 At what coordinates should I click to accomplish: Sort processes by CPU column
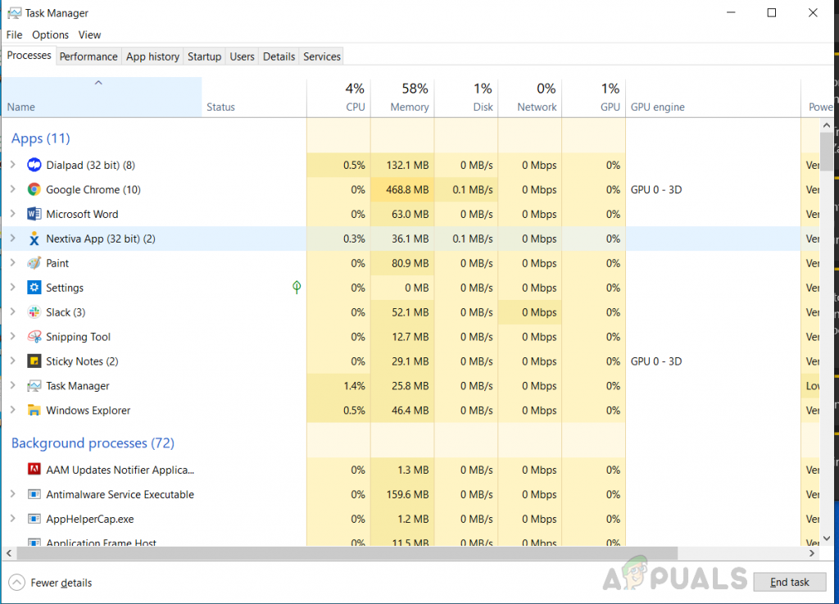click(x=338, y=98)
